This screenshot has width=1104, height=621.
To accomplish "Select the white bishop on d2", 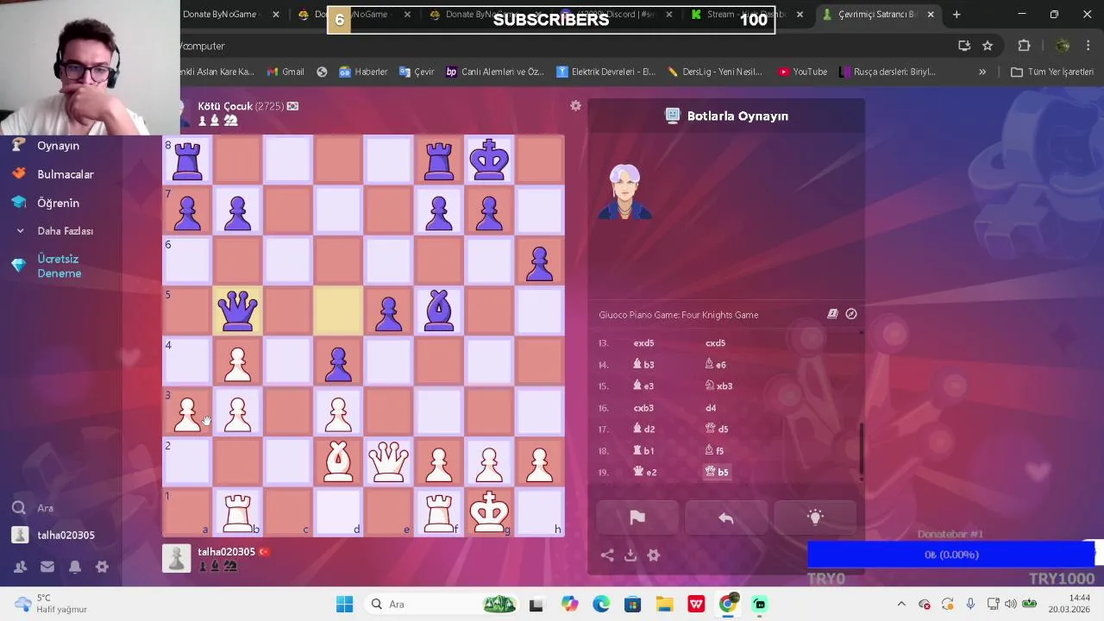I will pos(338,461).
